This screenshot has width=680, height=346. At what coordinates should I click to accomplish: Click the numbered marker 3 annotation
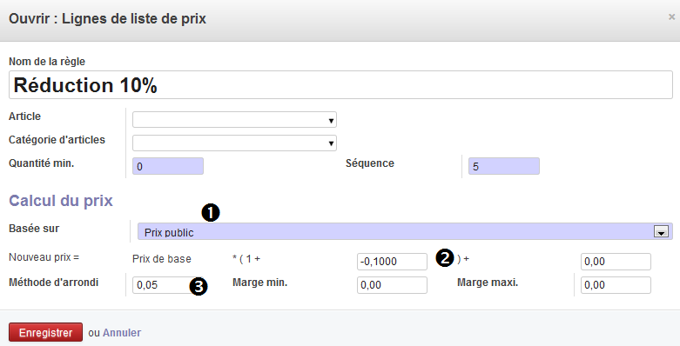(x=199, y=287)
